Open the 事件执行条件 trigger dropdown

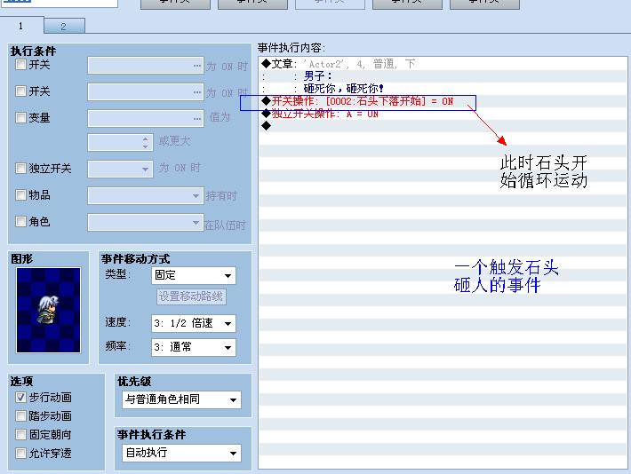[x=181, y=453]
